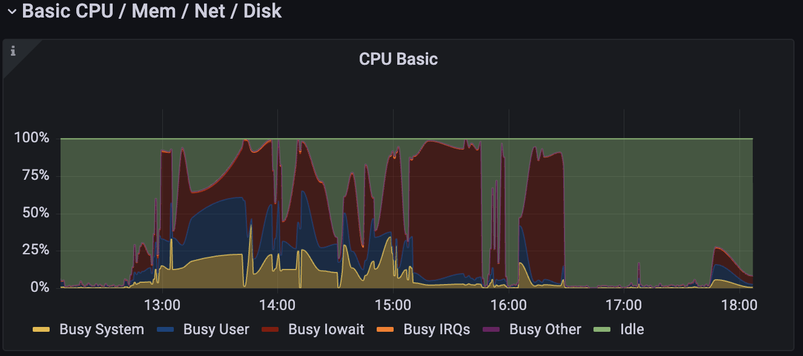This screenshot has height=356, width=803.
Task: Pick the orange Busy IRQs color swatch
Action: (x=385, y=330)
